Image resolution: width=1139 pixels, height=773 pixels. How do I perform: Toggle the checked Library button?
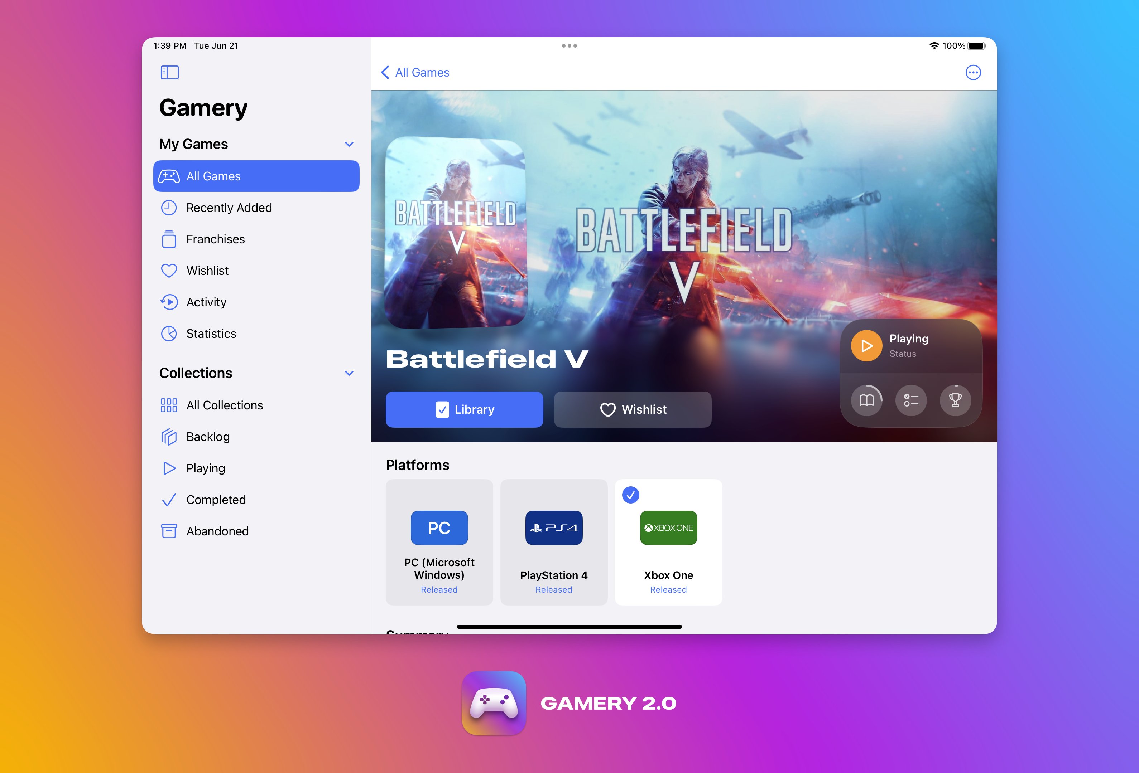click(x=464, y=409)
